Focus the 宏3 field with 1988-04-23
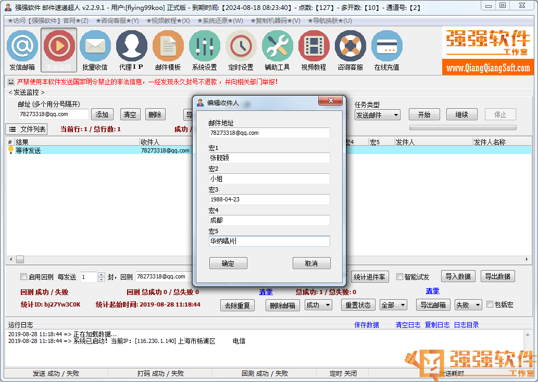This screenshot has height=382, width=538. tap(269, 199)
